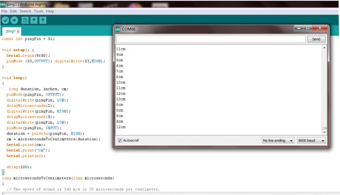
Task: Click 'Serial.print(cm);' line
Action: (26, 145)
